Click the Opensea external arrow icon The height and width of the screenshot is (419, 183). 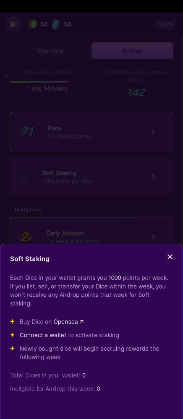click(81, 322)
